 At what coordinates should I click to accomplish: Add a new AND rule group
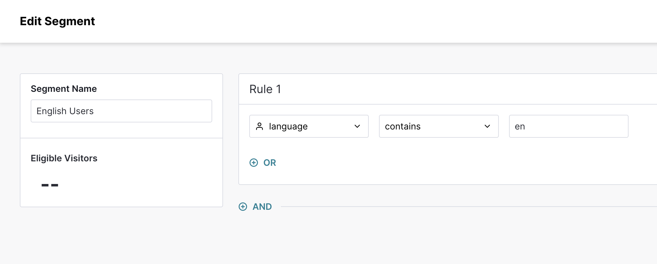(x=262, y=207)
